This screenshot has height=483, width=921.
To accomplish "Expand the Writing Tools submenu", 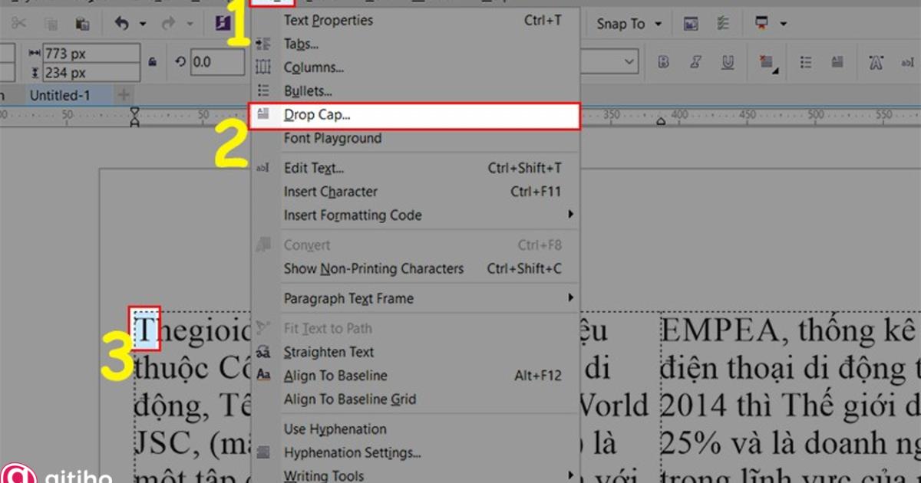I will (x=322, y=475).
